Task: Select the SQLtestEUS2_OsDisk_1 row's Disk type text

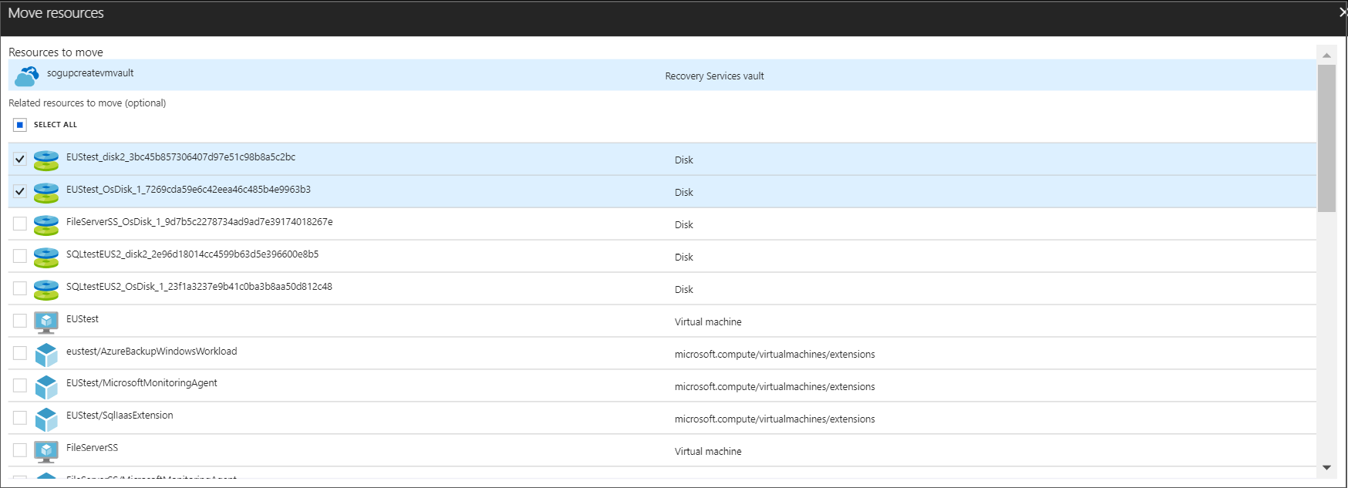Action: click(x=684, y=290)
